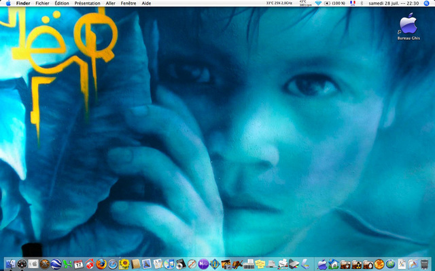
Task: Open the Présentation menu
Action: 88,3
